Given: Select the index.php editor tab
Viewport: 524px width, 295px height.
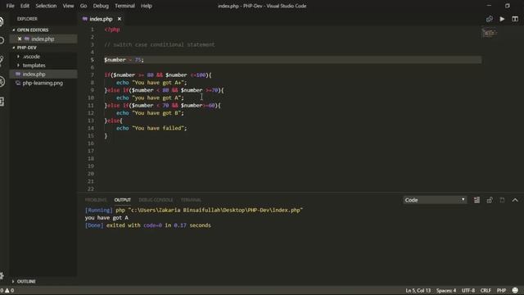Looking at the screenshot, I should (x=101, y=19).
